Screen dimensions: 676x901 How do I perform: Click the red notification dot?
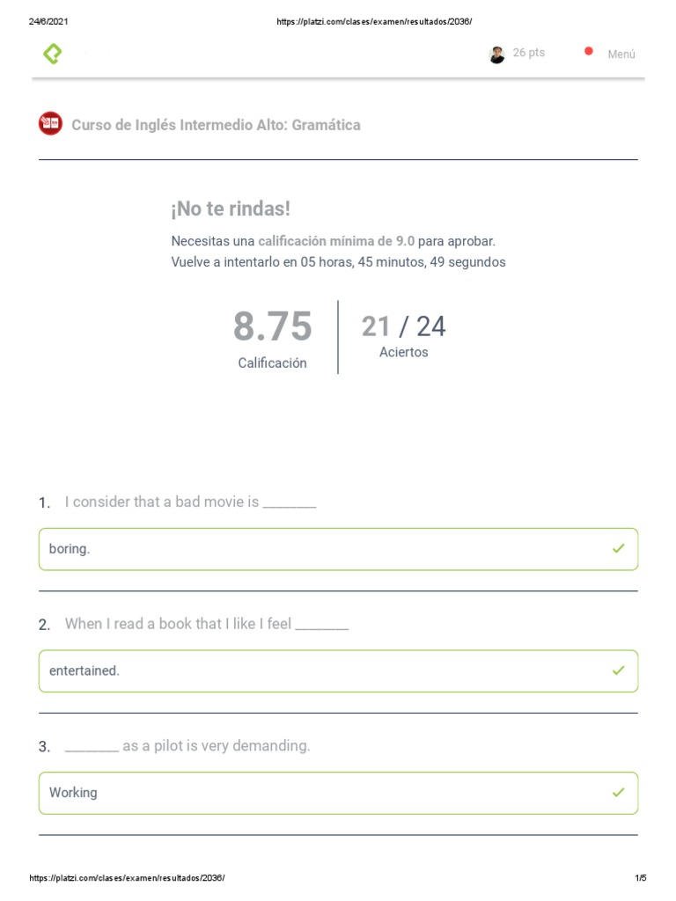589,51
